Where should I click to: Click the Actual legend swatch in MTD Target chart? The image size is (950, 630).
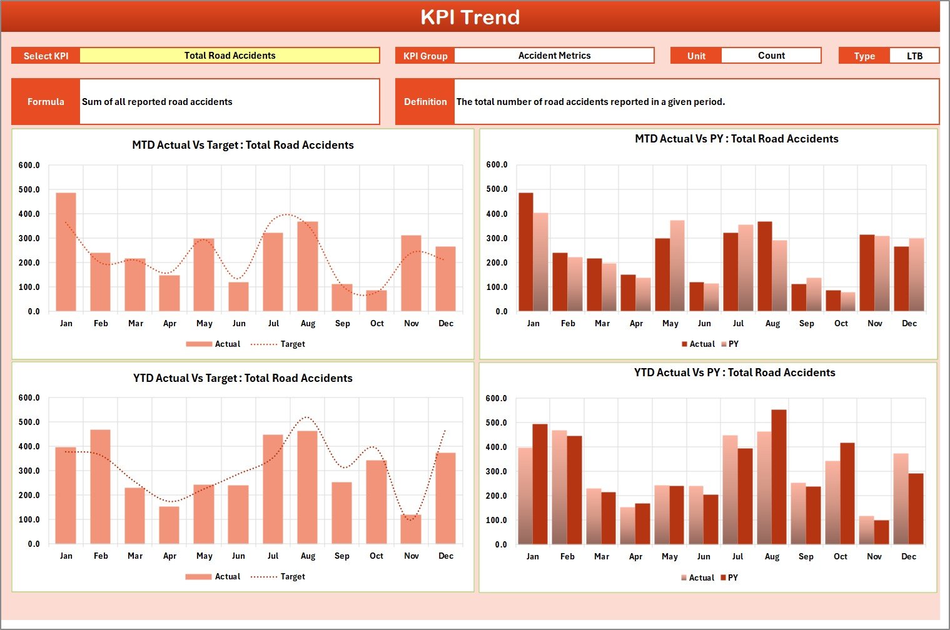click(x=199, y=344)
